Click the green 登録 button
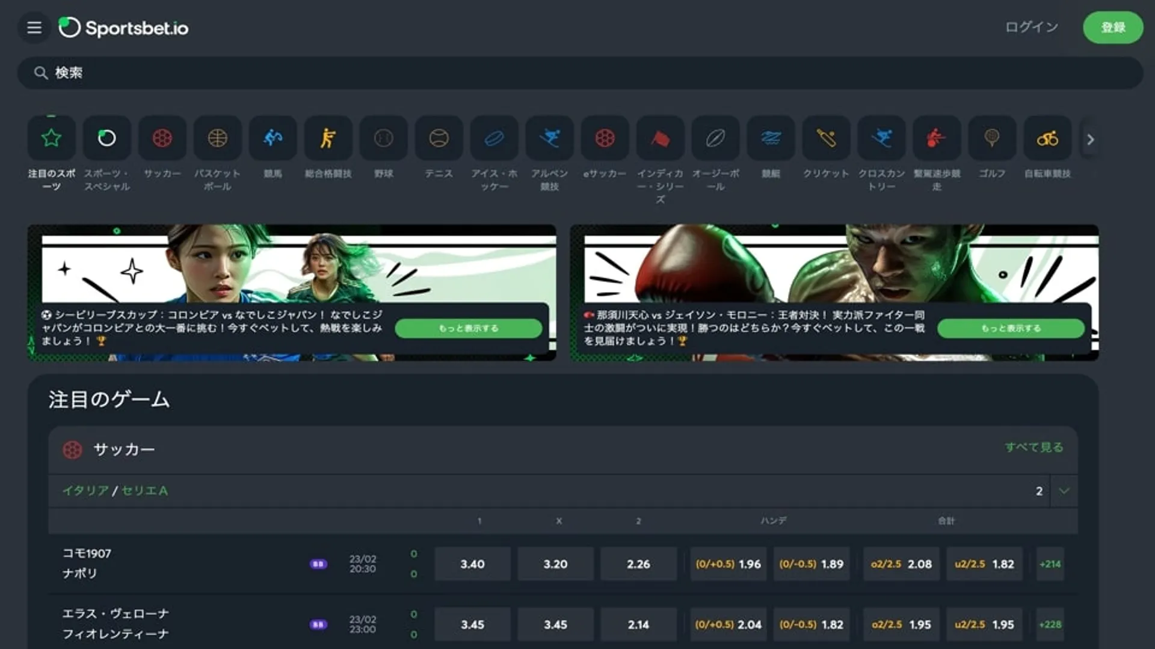 click(x=1113, y=28)
